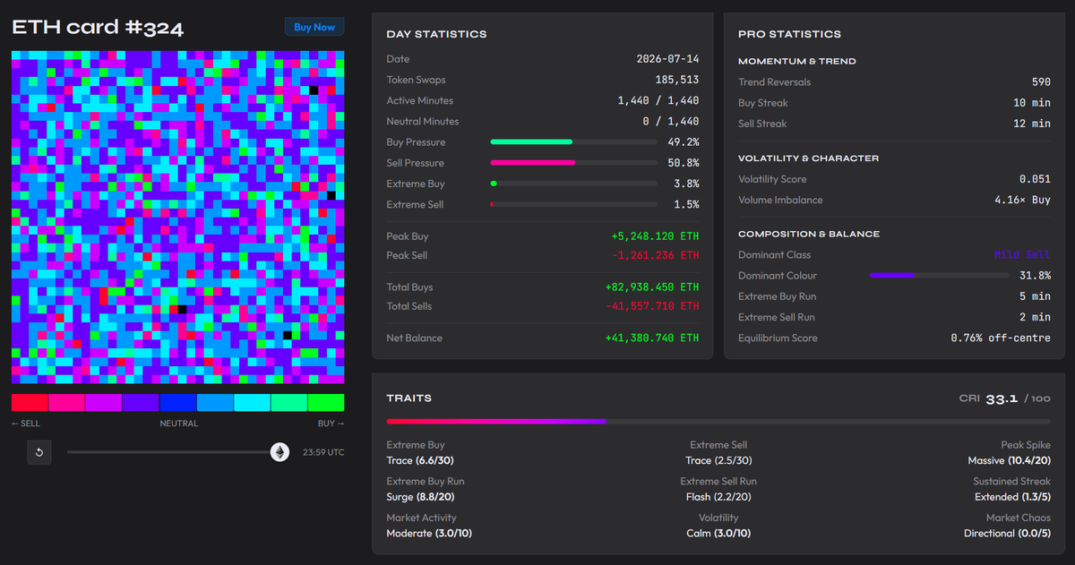Click the BUY → legend label
Image resolution: width=1075 pixels, height=565 pixels.
coord(331,424)
